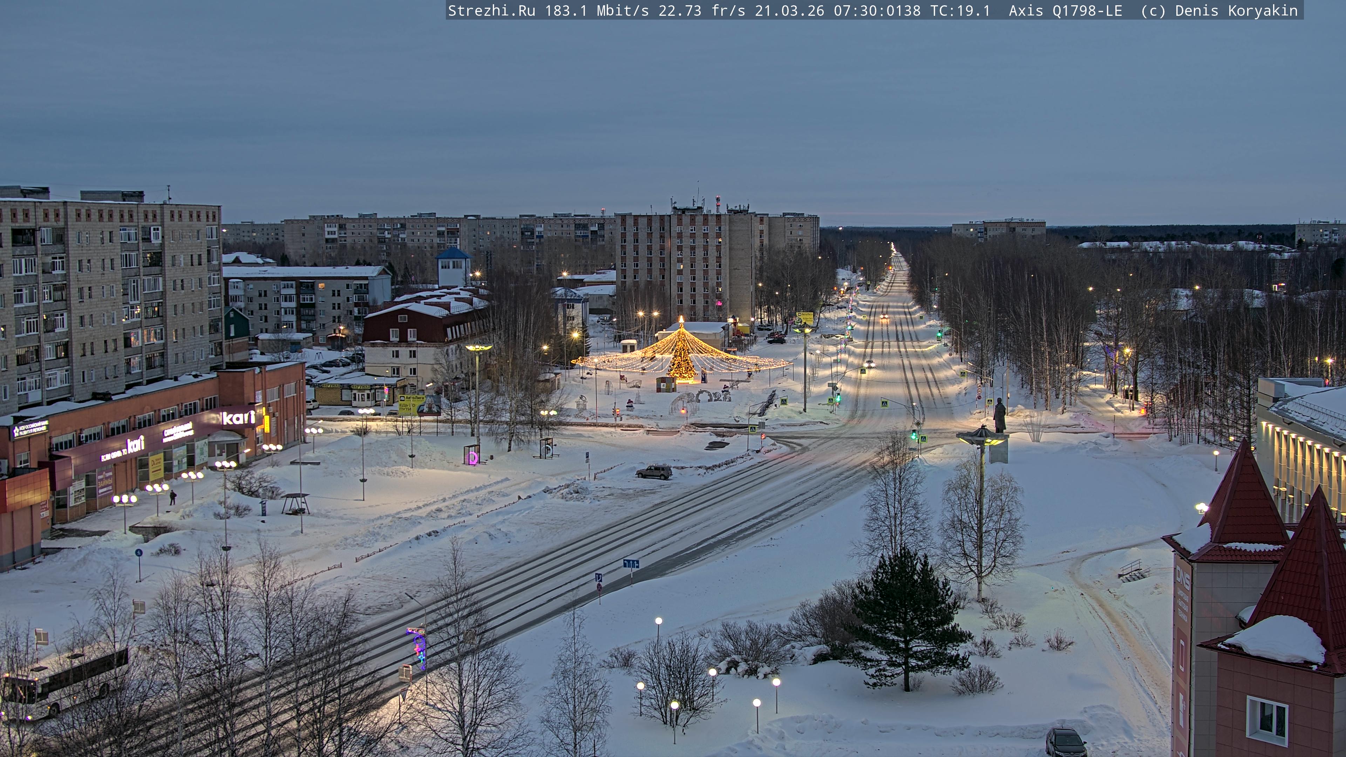Viewport: 1346px width, 757px height.
Task: Click the Axis Q1798-LE camera label
Action: pyautogui.click(x=1065, y=11)
